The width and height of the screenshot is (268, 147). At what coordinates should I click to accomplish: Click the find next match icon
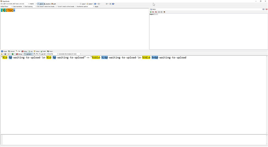(x=37, y=54)
